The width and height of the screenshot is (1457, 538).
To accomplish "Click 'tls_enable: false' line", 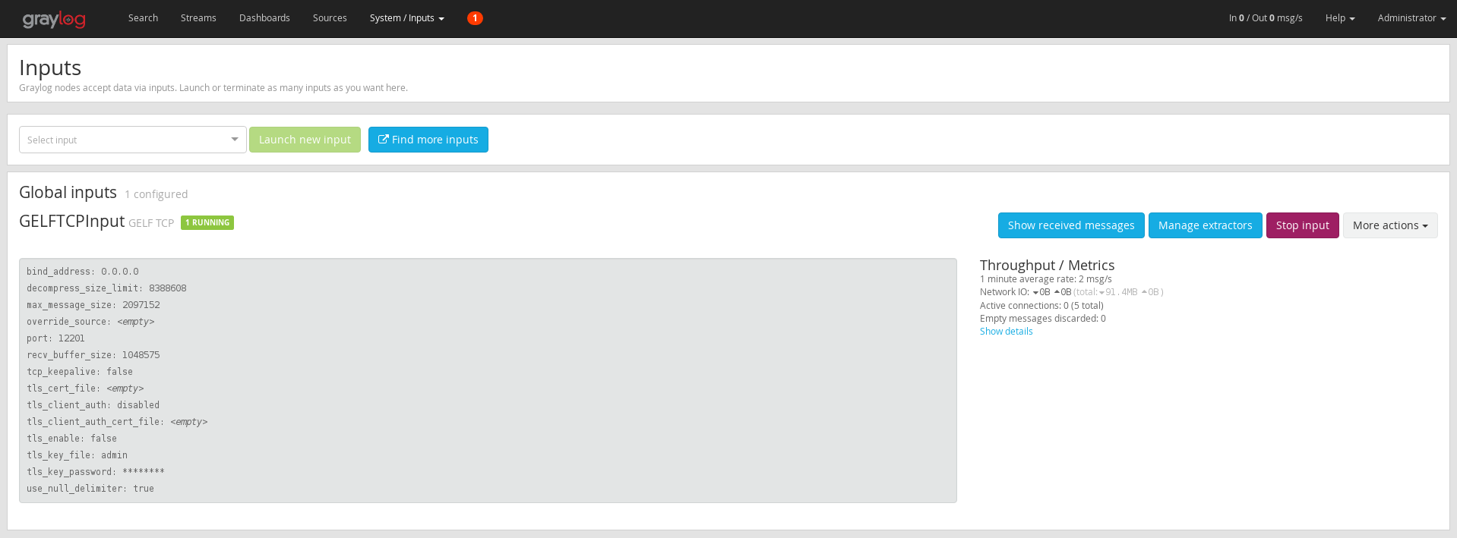I will (x=71, y=439).
